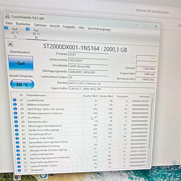Click the Drehzahl value 7200 RPM

pos(146,69)
